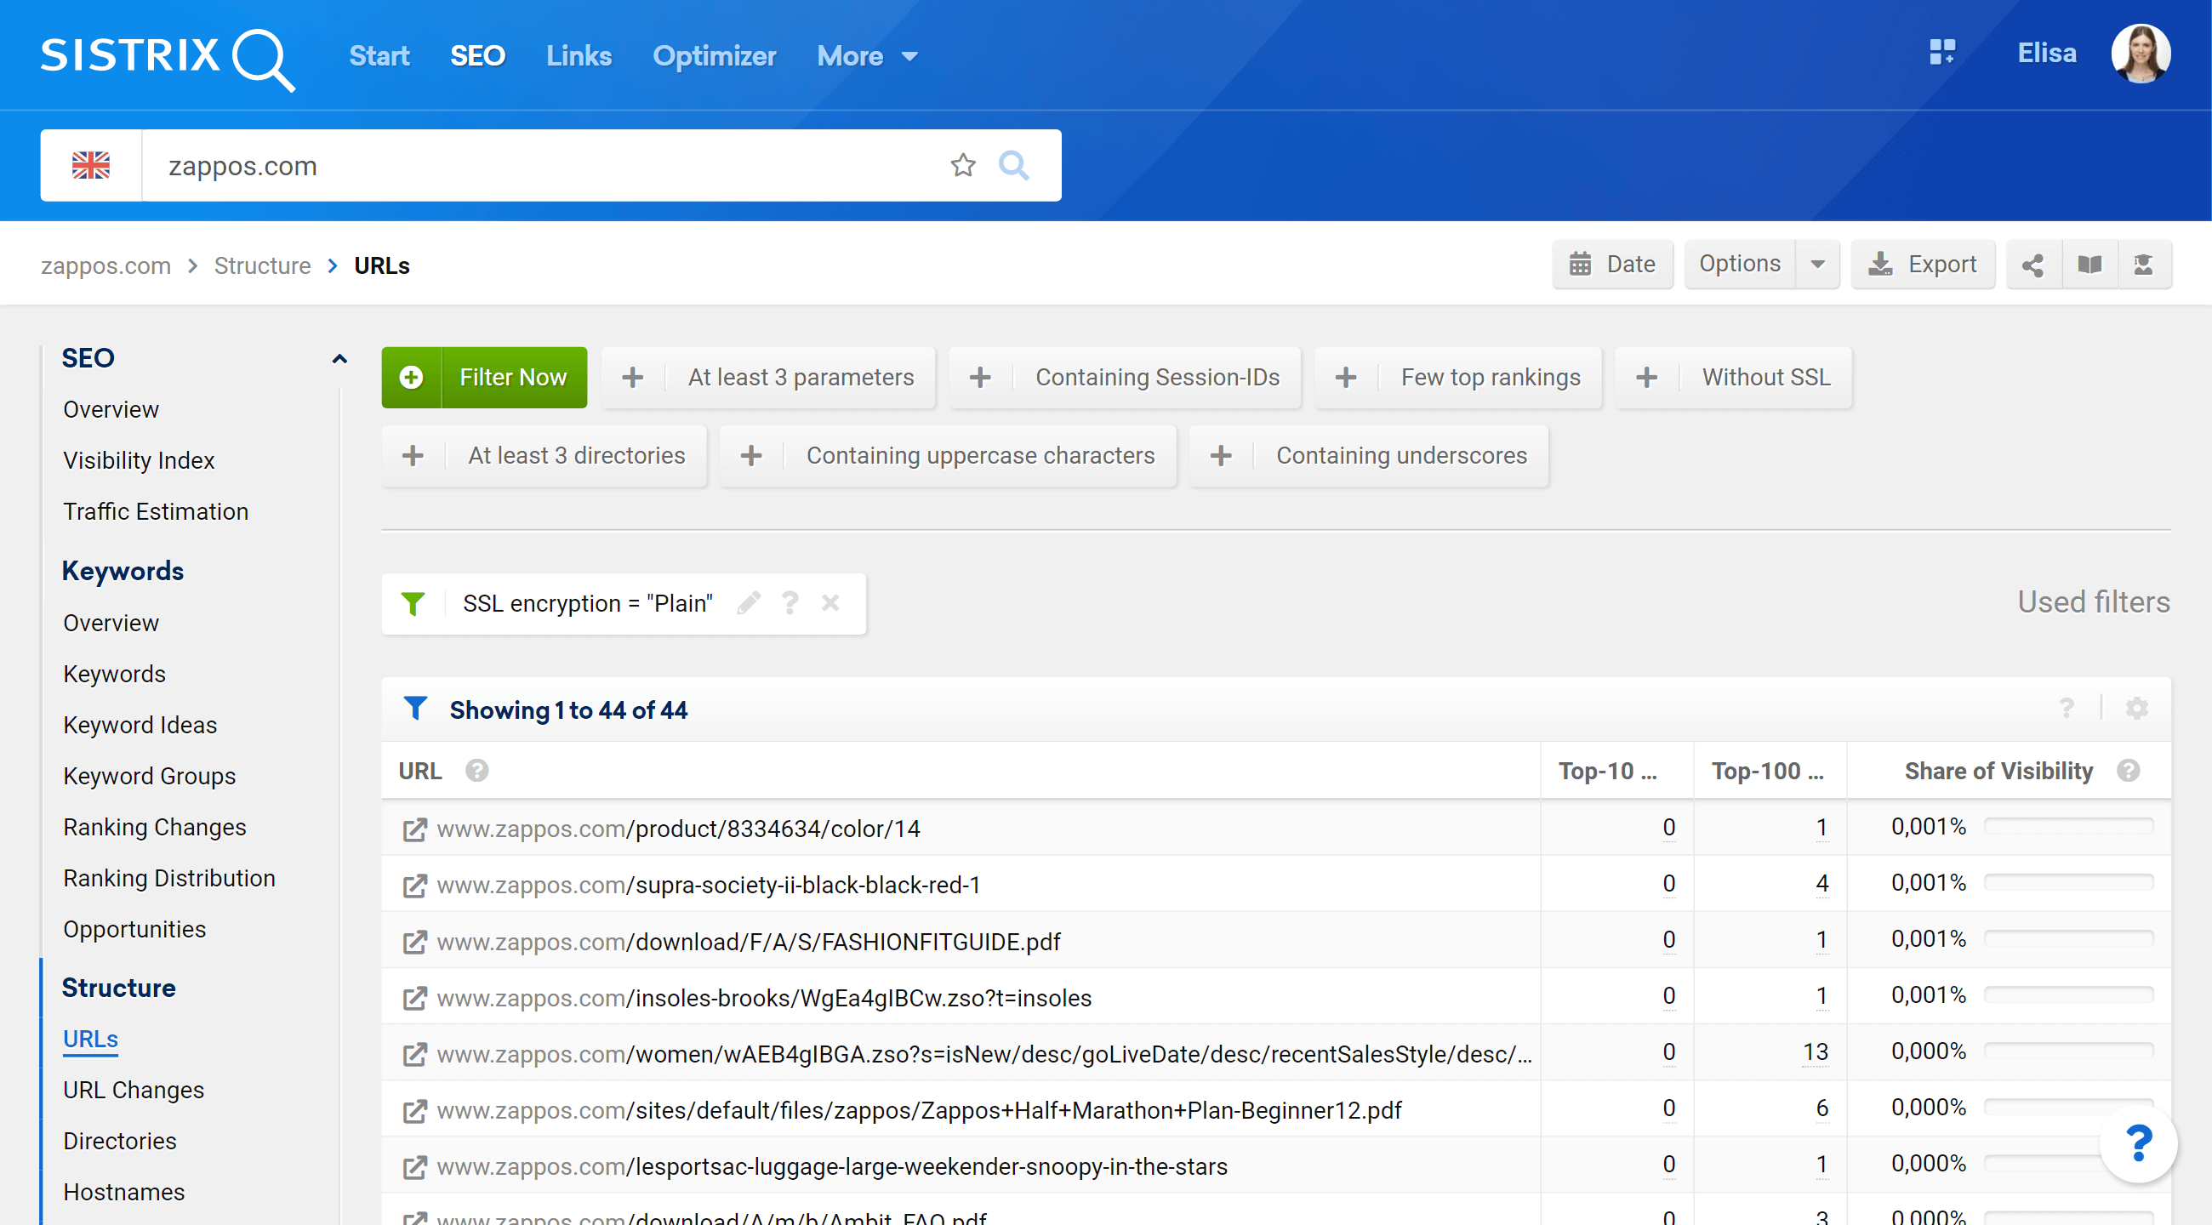
Task: Click the Structure breadcrumb link
Action: (x=262, y=265)
